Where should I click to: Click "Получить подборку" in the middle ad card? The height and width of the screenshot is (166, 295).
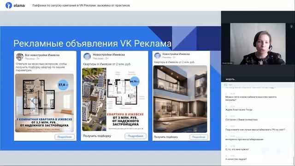(x=97, y=136)
